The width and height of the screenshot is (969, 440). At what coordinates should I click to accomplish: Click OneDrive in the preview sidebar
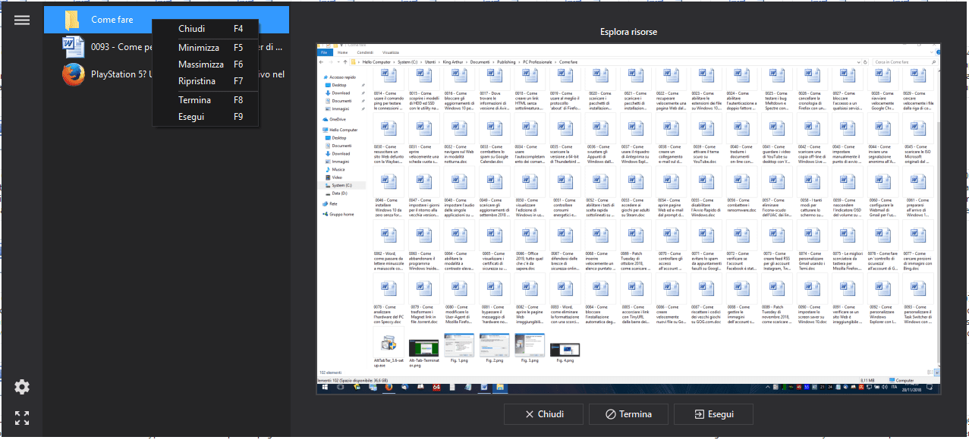click(338, 119)
